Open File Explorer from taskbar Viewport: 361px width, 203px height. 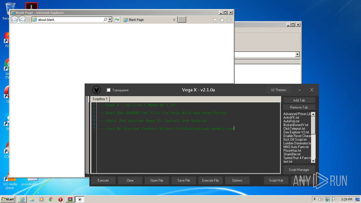pyautogui.click(x=32, y=199)
